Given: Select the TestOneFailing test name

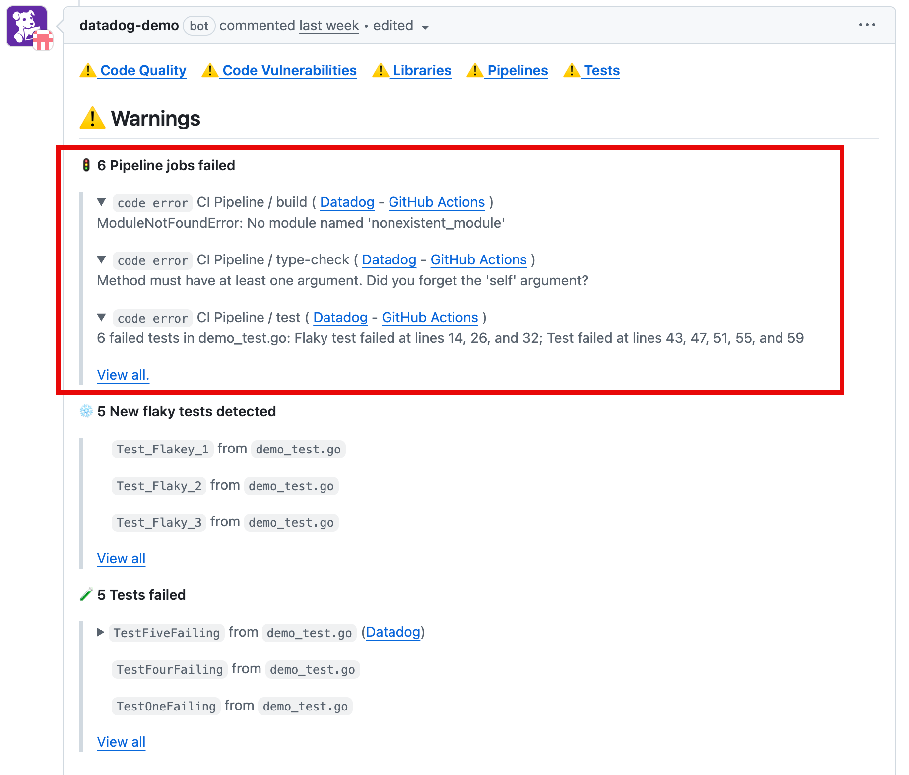Looking at the screenshot, I should (x=166, y=706).
